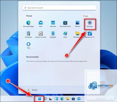Open File Explorer from pinned apps

[77, 35]
